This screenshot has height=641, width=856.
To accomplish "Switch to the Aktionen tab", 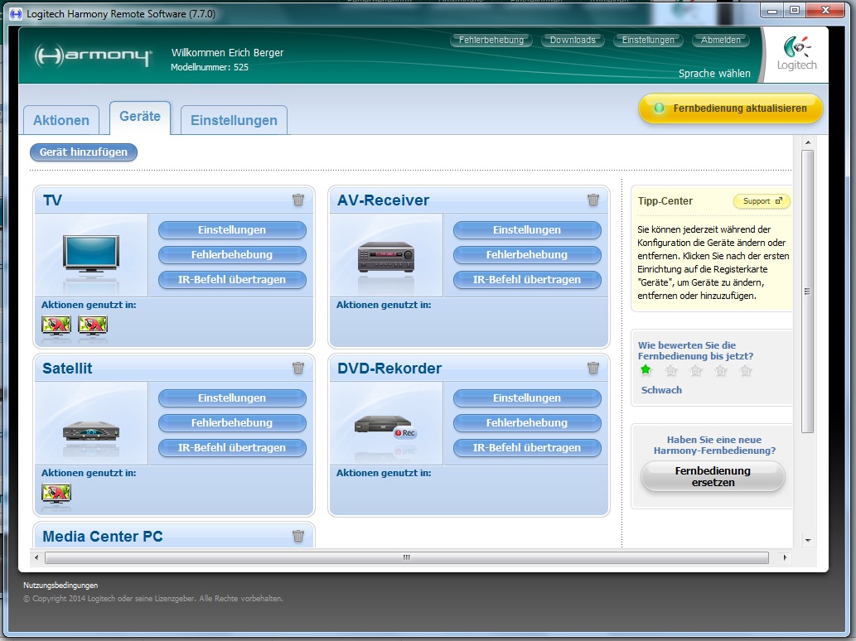I will 61,120.
